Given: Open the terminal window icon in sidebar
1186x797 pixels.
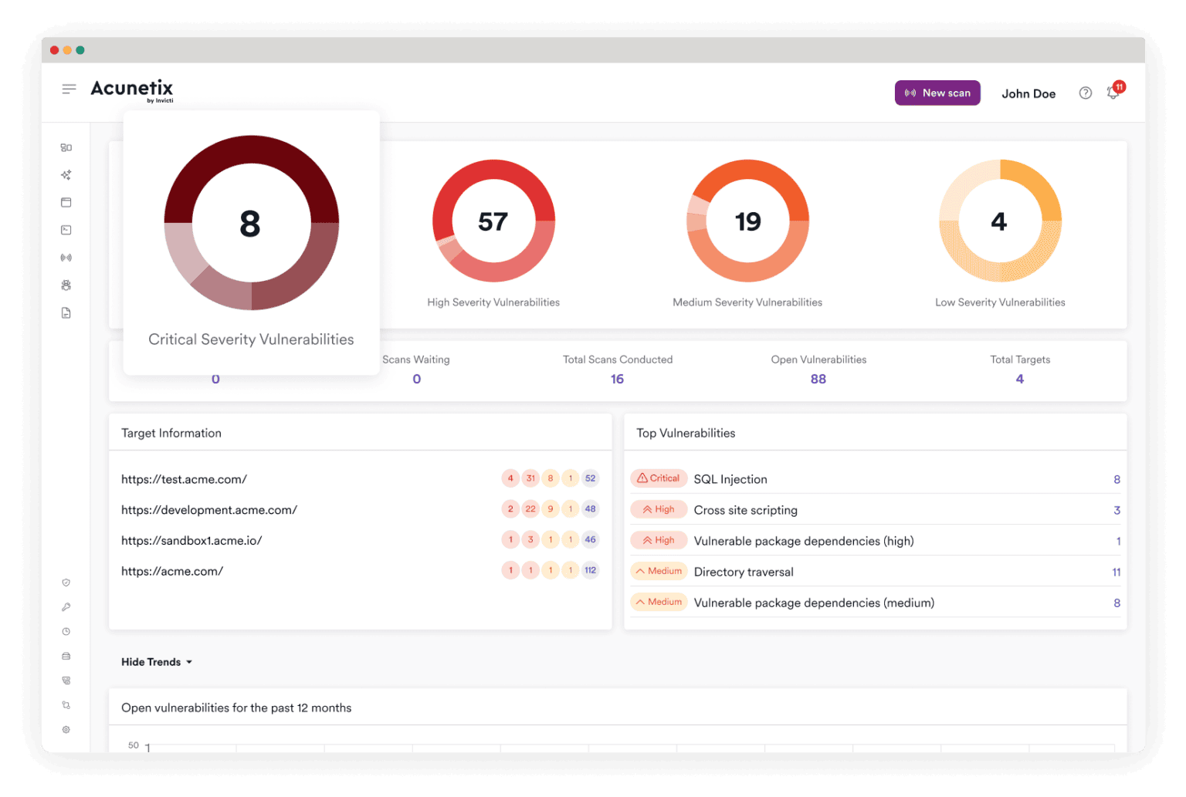Looking at the screenshot, I should click(x=66, y=230).
